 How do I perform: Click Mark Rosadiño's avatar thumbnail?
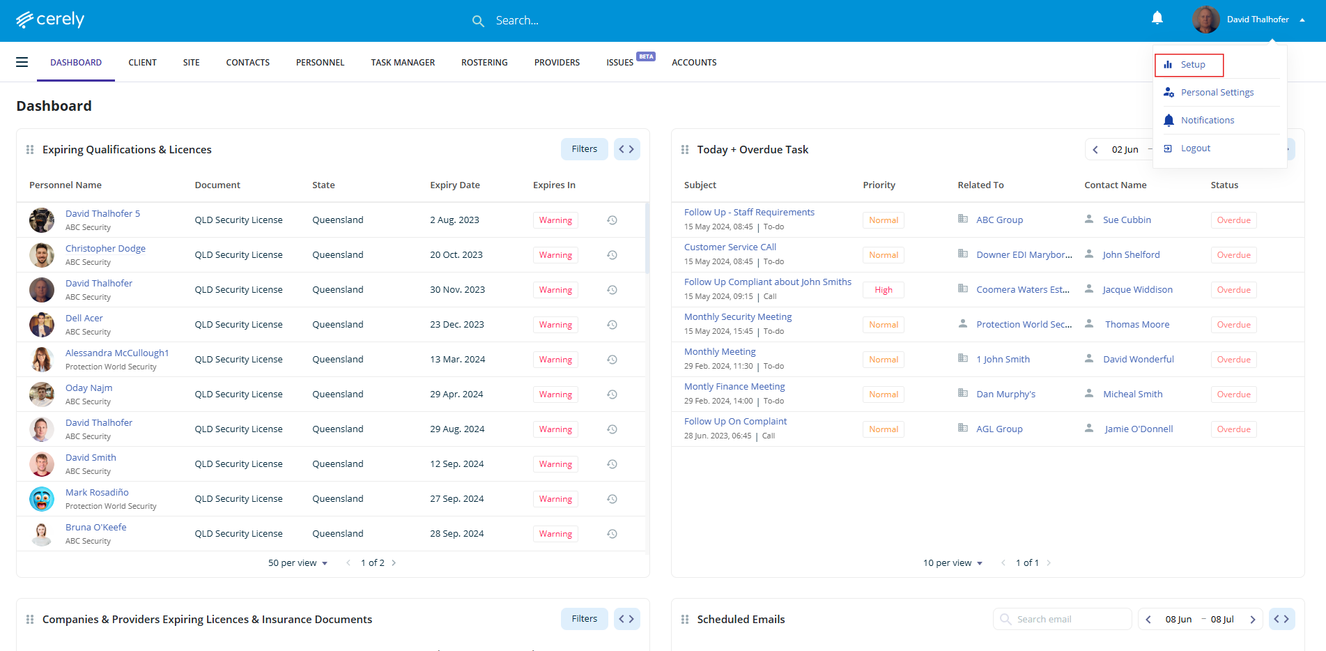pos(42,499)
